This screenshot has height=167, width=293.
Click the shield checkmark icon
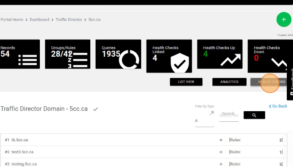point(180,63)
